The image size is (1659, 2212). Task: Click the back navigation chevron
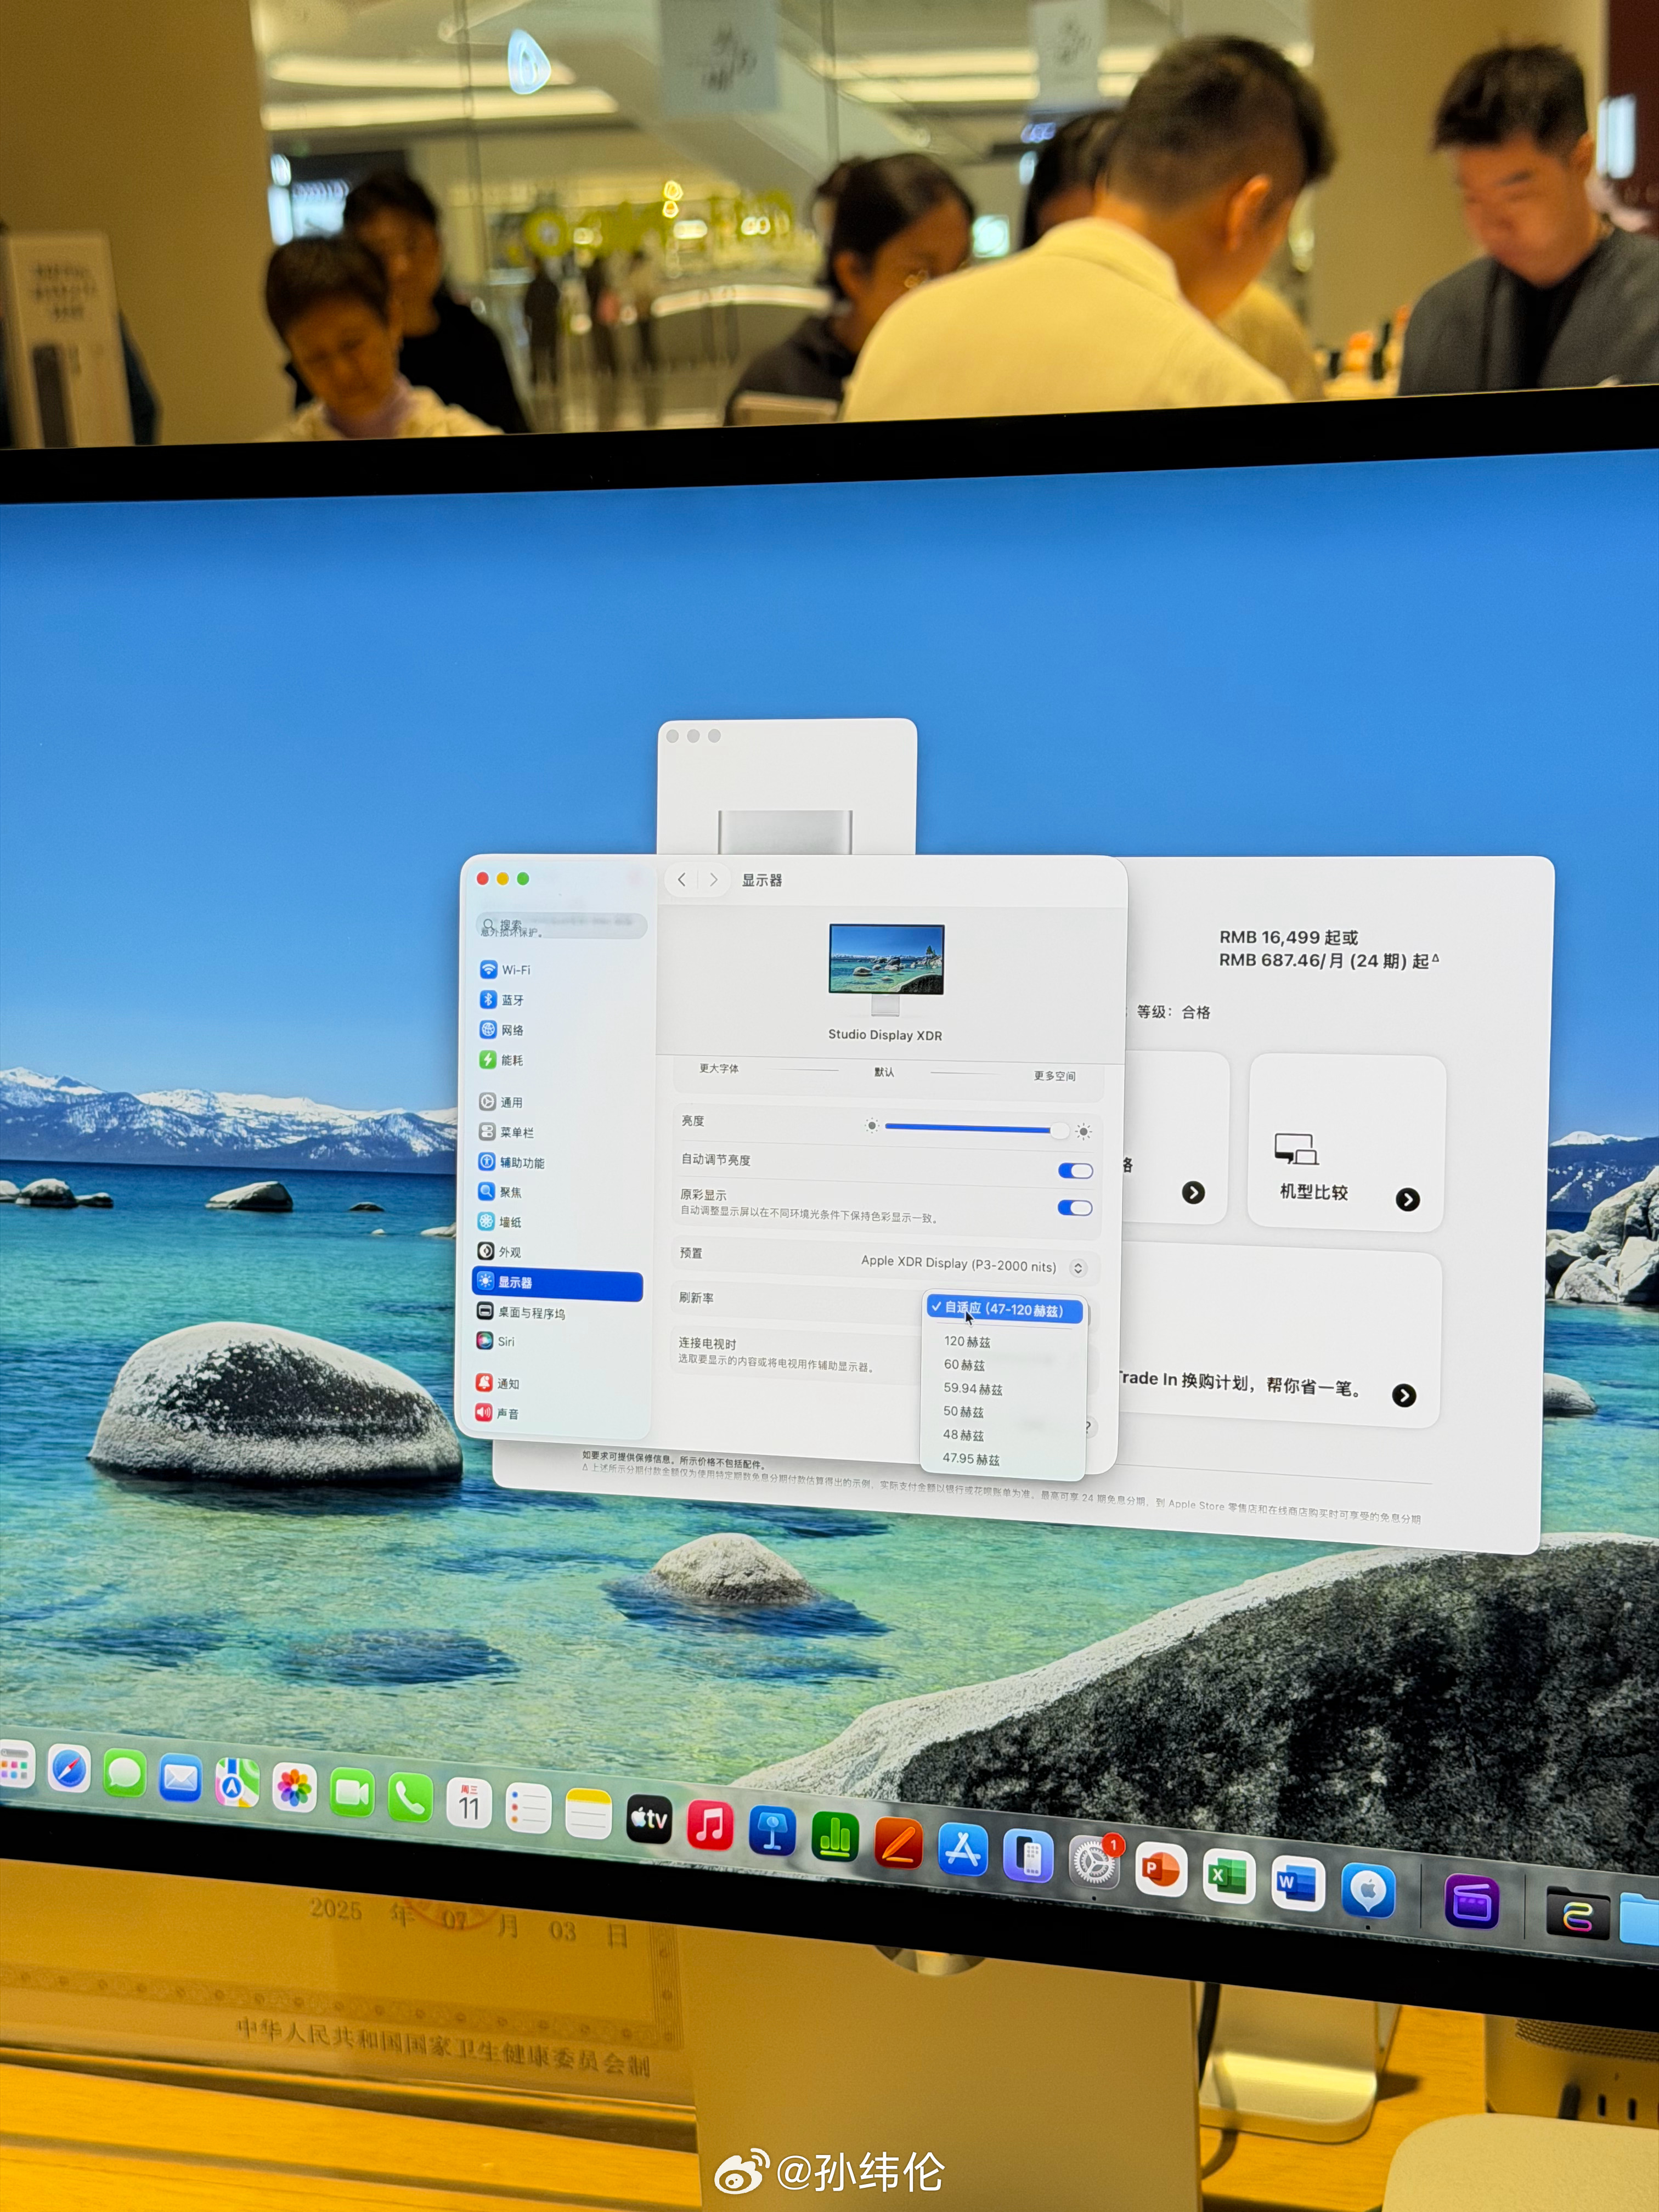(x=682, y=880)
